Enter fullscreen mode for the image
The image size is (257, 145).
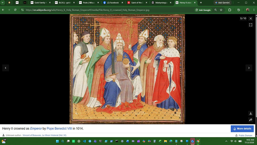tap(251, 25)
